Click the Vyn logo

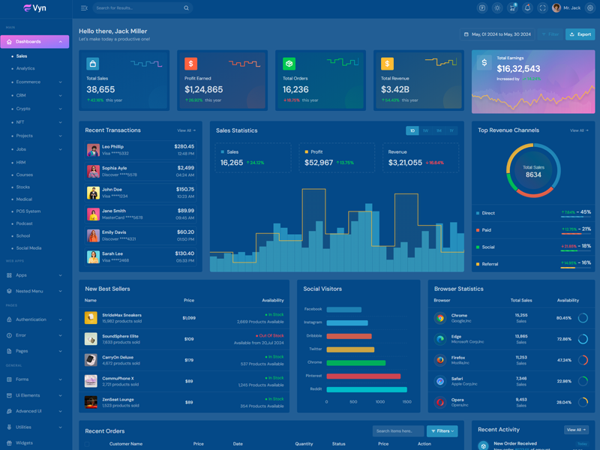(35, 8)
